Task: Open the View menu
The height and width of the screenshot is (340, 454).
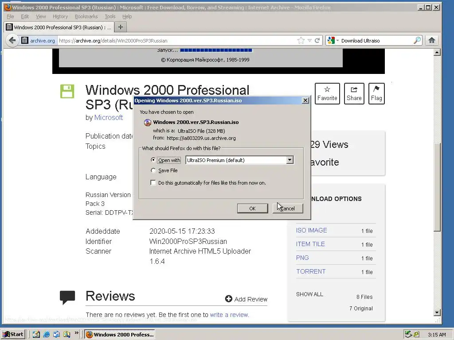Action: point(41,16)
